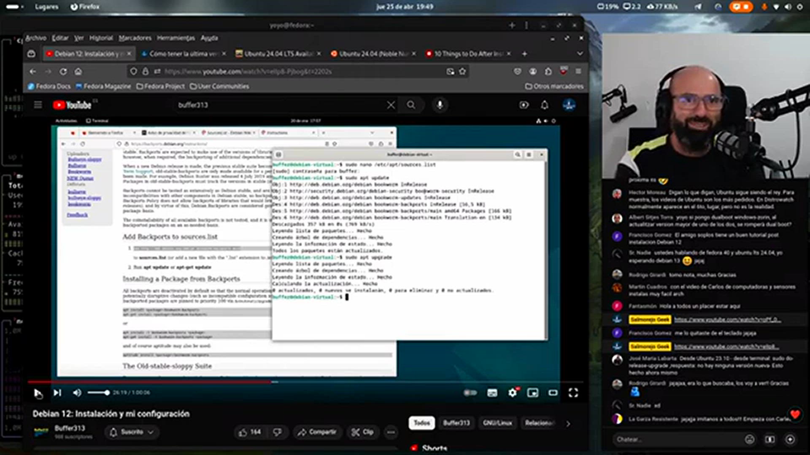Click the YouTube search magnifier button
Screen dimensions: 810x455
411,105
